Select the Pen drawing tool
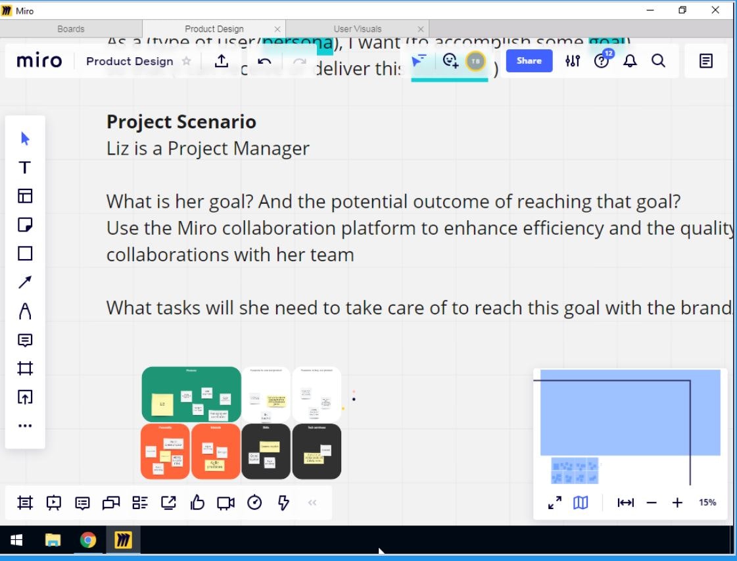Image resolution: width=737 pixels, height=561 pixels. tap(25, 311)
